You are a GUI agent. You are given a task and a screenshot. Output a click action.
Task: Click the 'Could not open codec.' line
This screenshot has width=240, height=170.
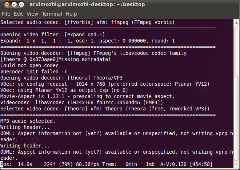pos(31,66)
